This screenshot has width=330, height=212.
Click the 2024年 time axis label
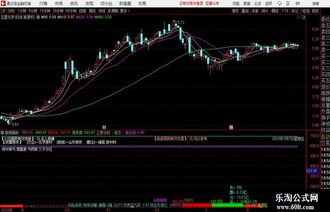point(7,210)
